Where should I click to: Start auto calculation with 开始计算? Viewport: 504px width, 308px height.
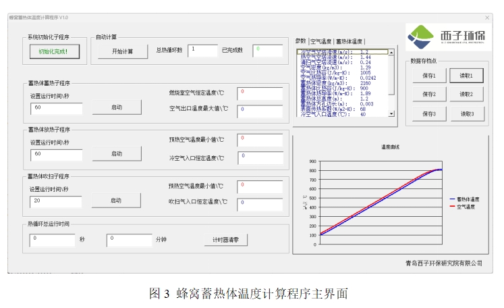click(x=123, y=51)
